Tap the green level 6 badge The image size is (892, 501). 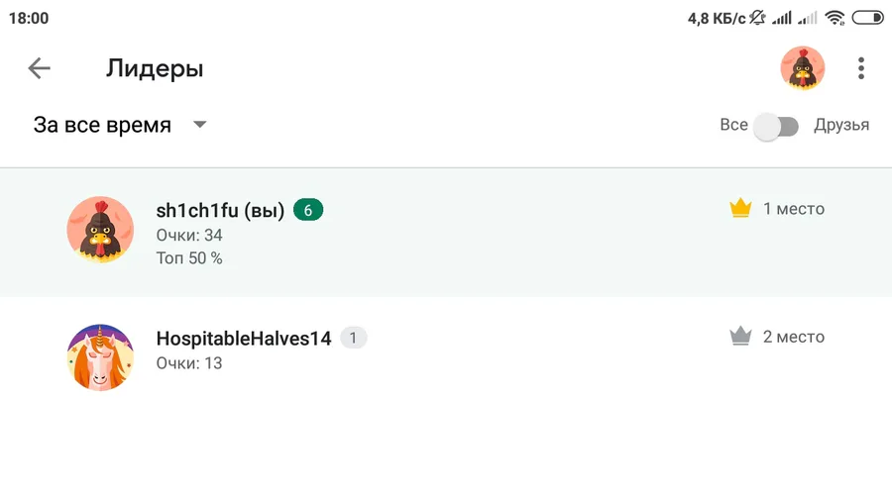tap(308, 210)
